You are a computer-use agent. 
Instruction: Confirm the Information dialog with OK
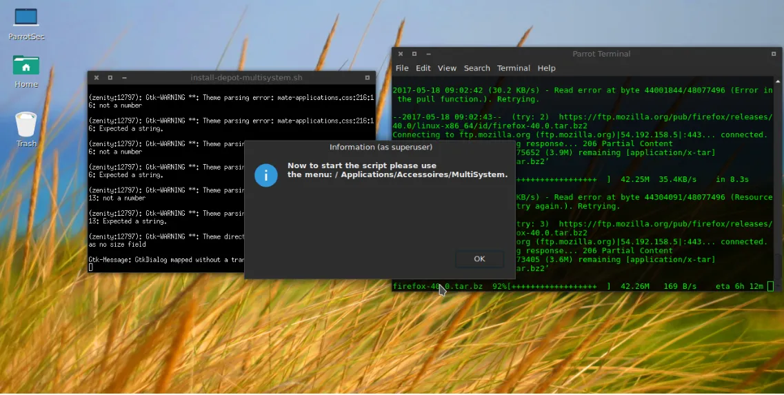[x=479, y=259]
